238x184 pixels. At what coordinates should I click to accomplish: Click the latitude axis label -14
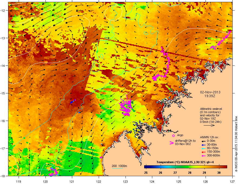[x=3, y=65]
